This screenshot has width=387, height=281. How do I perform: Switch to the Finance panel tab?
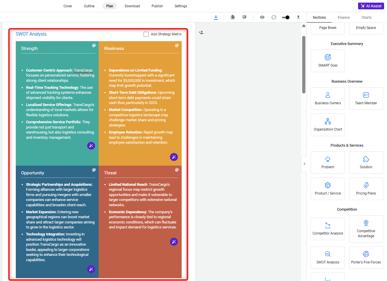tap(343, 18)
